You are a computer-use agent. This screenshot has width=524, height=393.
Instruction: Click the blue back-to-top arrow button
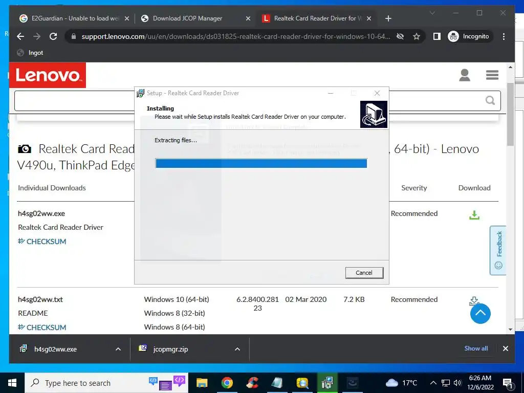click(480, 314)
